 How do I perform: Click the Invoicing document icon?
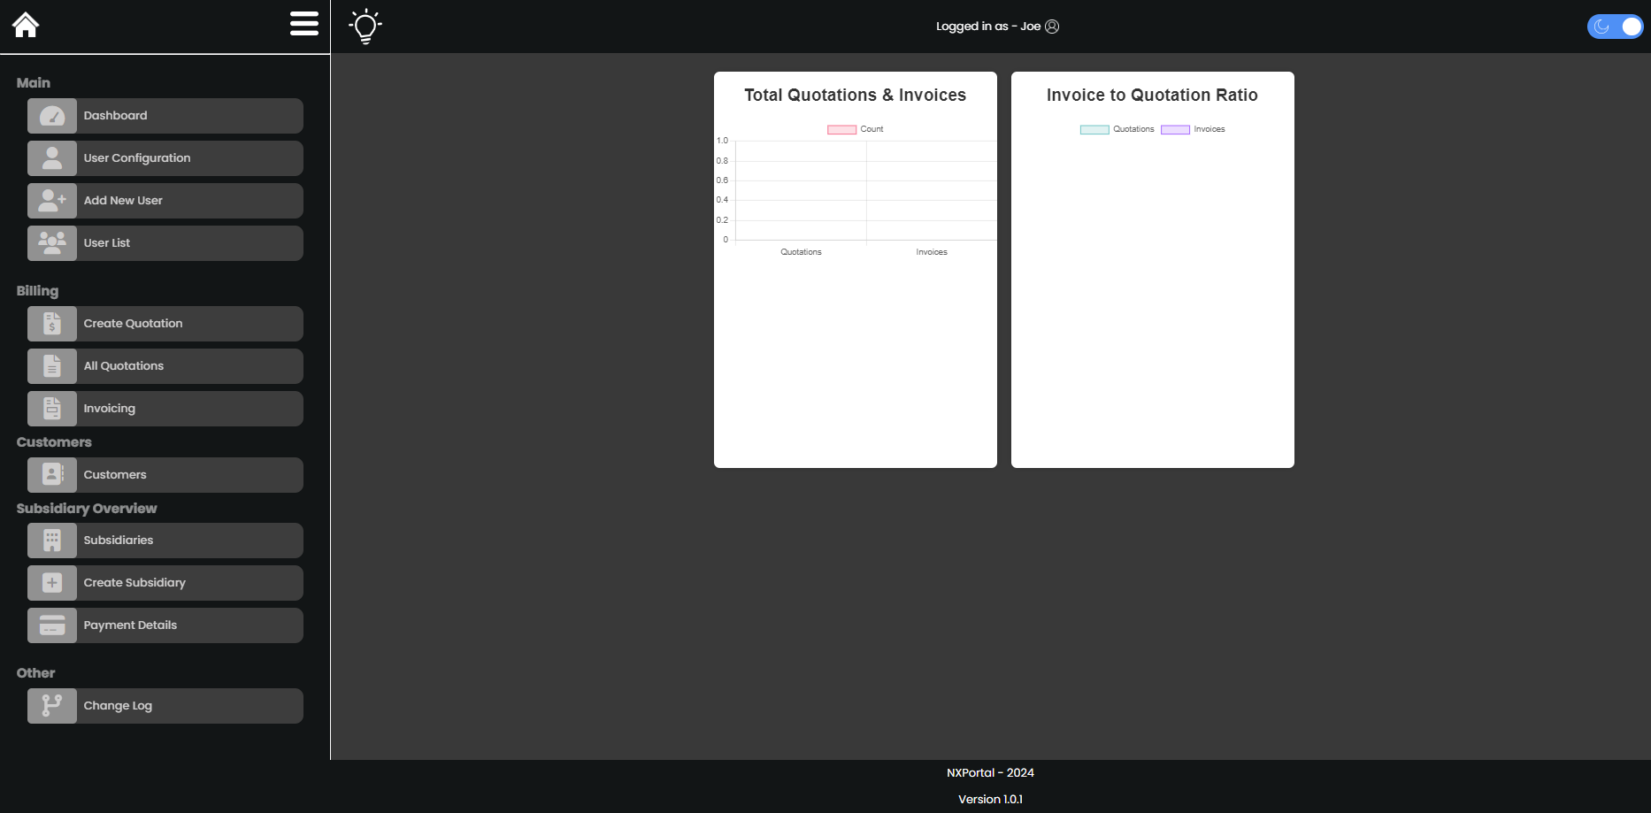tap(52, 409)
